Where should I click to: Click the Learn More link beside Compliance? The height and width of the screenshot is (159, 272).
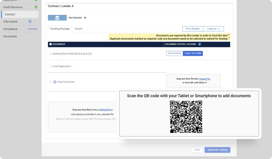32,29
